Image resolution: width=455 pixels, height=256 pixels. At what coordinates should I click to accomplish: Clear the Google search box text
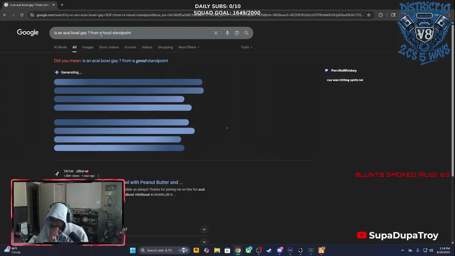[216, 33]
